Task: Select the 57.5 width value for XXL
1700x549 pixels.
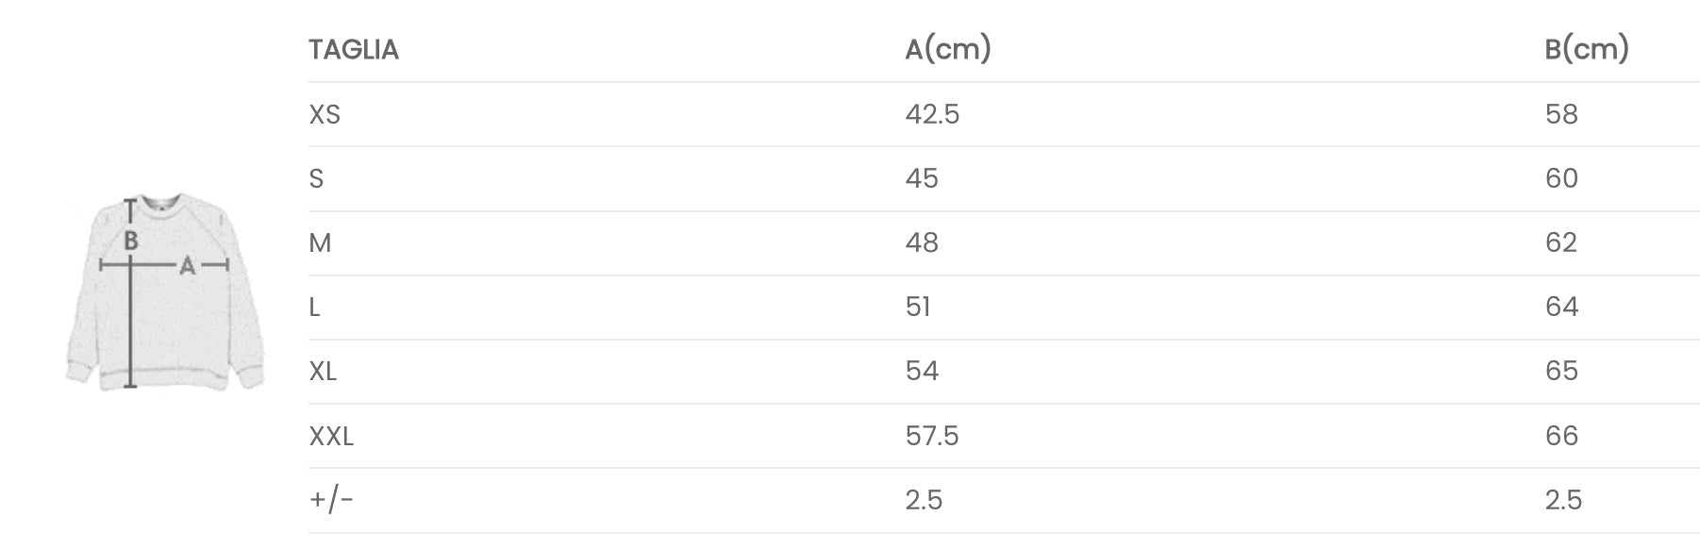Action: pos(932,436)
